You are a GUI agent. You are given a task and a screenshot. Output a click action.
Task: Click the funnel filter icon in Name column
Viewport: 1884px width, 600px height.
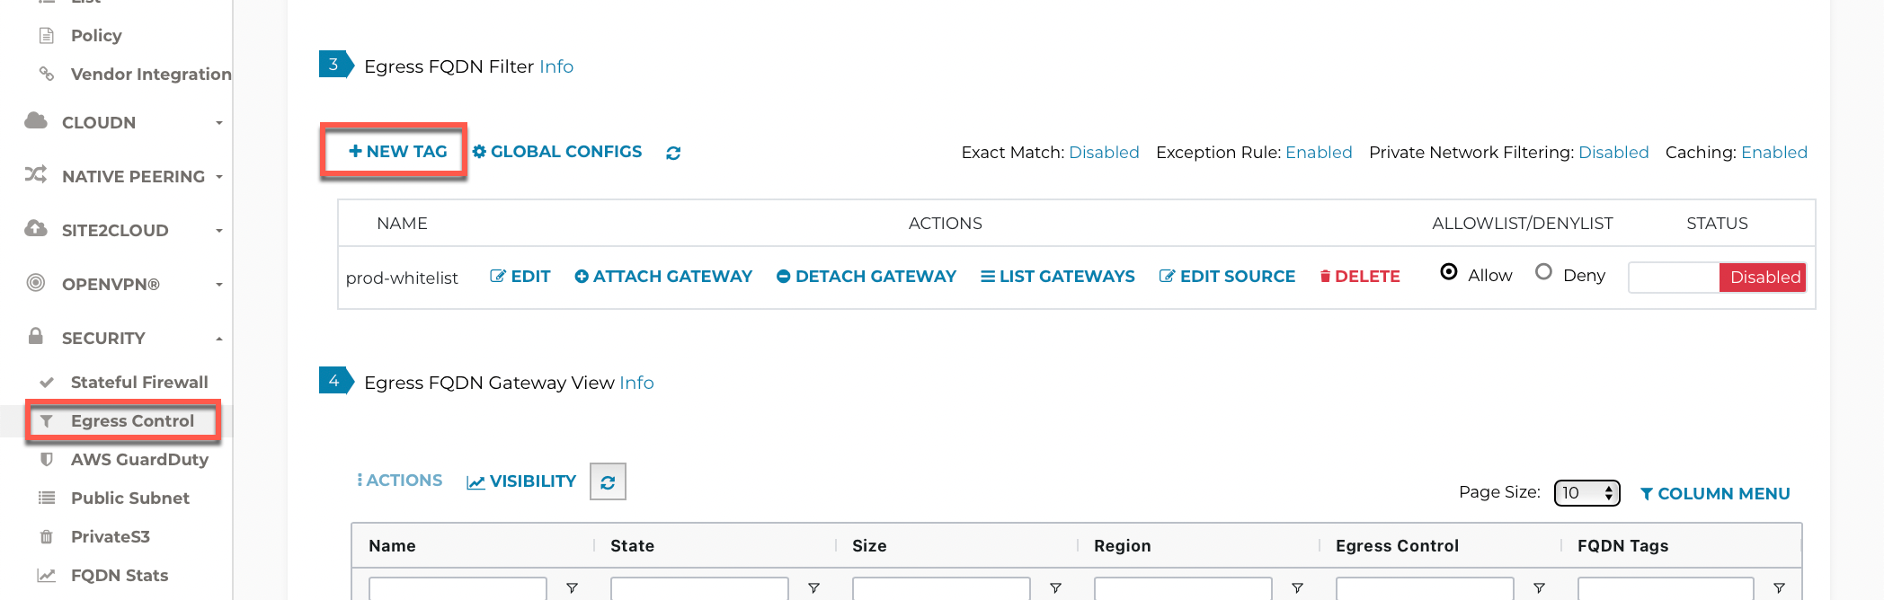pos(573,588)
